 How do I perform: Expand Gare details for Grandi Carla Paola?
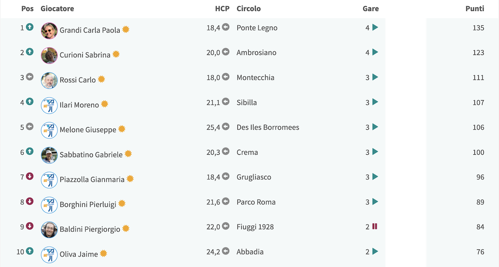click(x=375, y=27)
